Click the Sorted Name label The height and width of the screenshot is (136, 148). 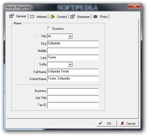(x=38, y=79)
